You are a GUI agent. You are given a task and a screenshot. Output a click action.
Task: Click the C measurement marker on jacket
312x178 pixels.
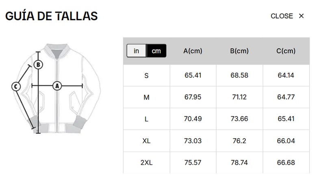tap(15, 86)
